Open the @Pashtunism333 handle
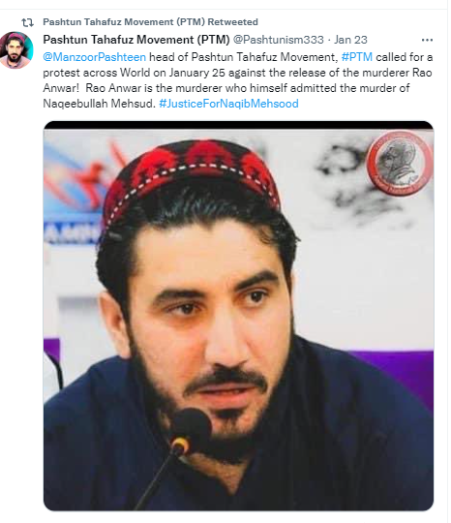Viewport: 451px width, 523px height. [279, 40]
